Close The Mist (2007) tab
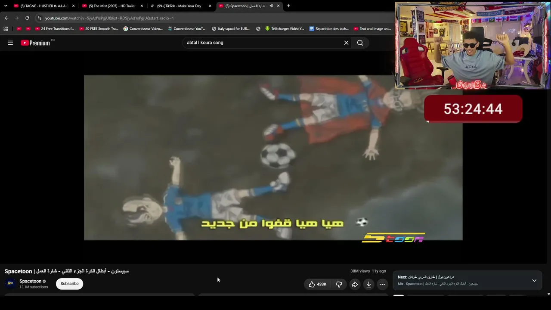The height and width of the screenshot is (310, 551). pyautogui.click(x=142, y=6)
